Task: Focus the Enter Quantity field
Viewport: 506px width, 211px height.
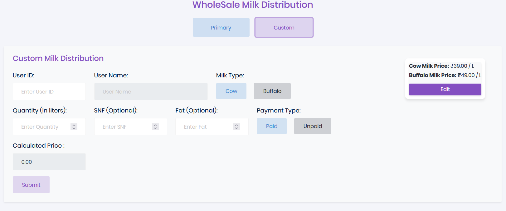Action: click(x=44, y=126)
